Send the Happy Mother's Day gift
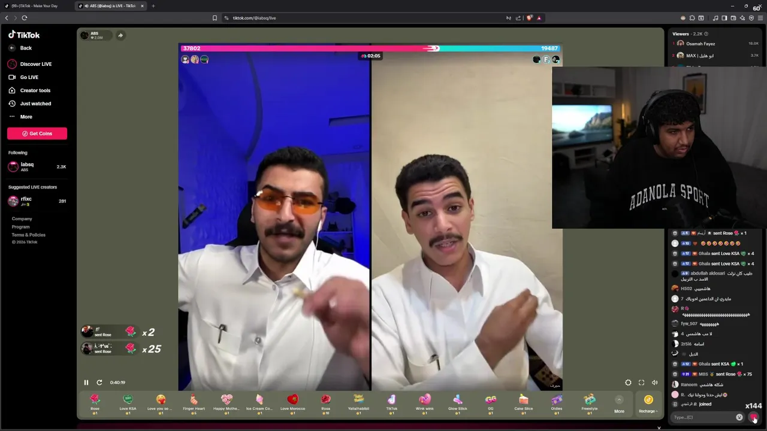This screenshot has width=767, height=431. pos(227,403)
